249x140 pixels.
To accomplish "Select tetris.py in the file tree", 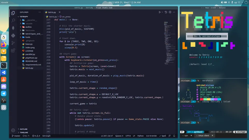I will [x=29, y=68].
